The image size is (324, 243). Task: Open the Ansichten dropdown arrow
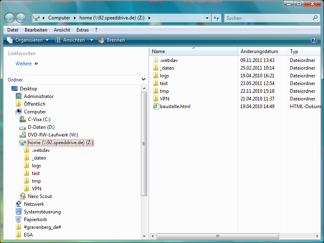pos(92,40)
